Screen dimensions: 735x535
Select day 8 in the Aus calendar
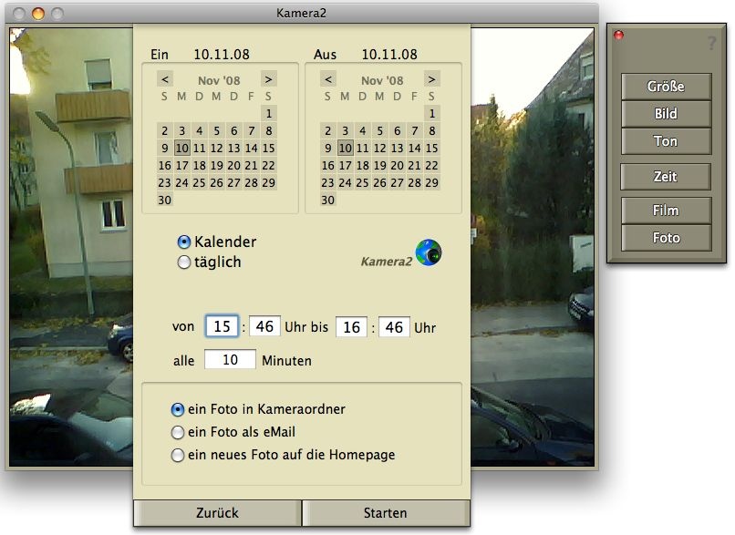pos(431,130)
